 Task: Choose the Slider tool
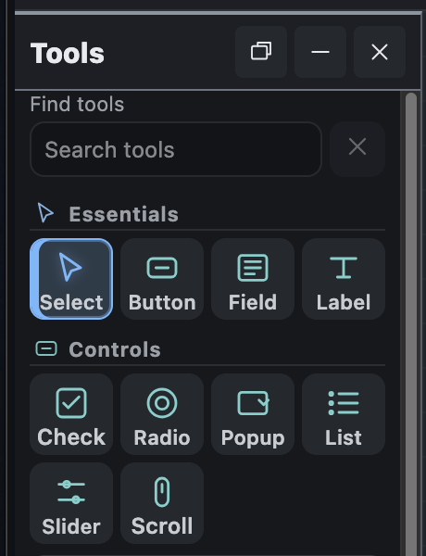tap(71, 503)
